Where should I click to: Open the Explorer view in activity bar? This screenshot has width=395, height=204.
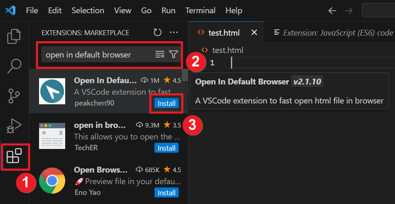(14, 36)
